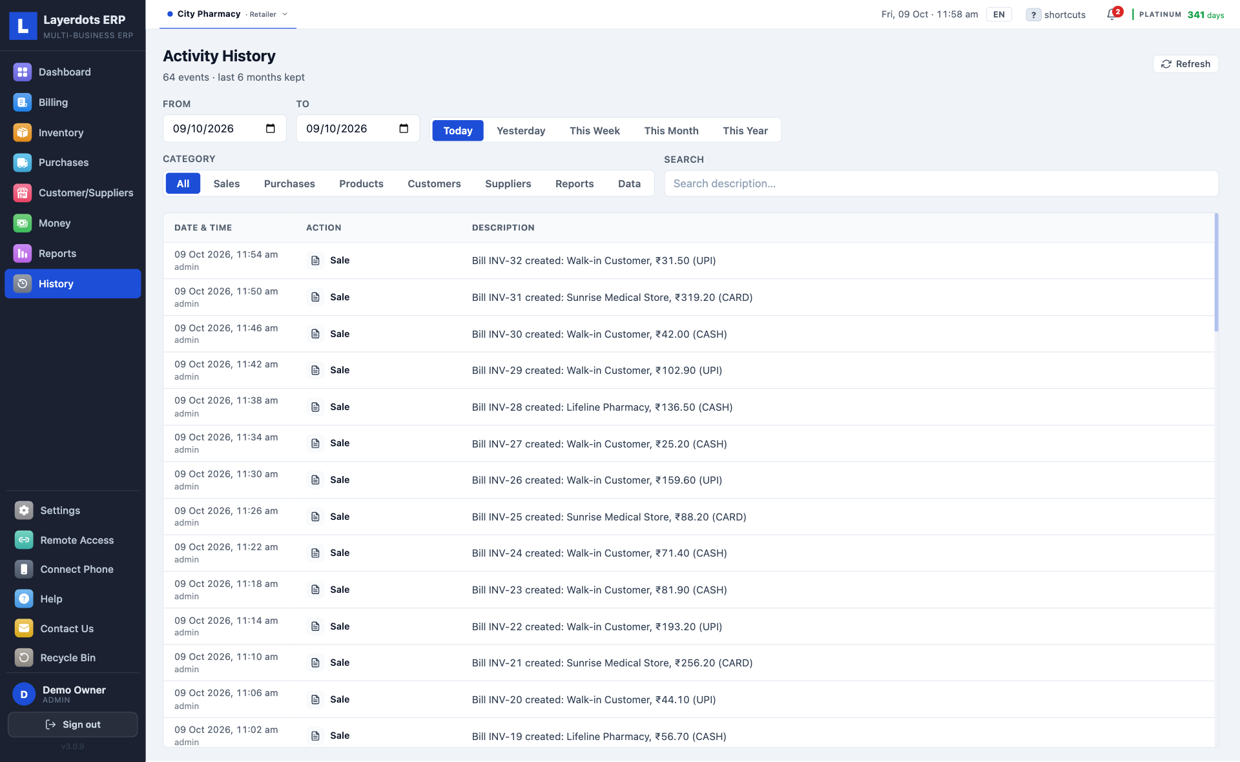Open the History menu item
Viewport: 1240px width, 762px height.
[73, 283]
